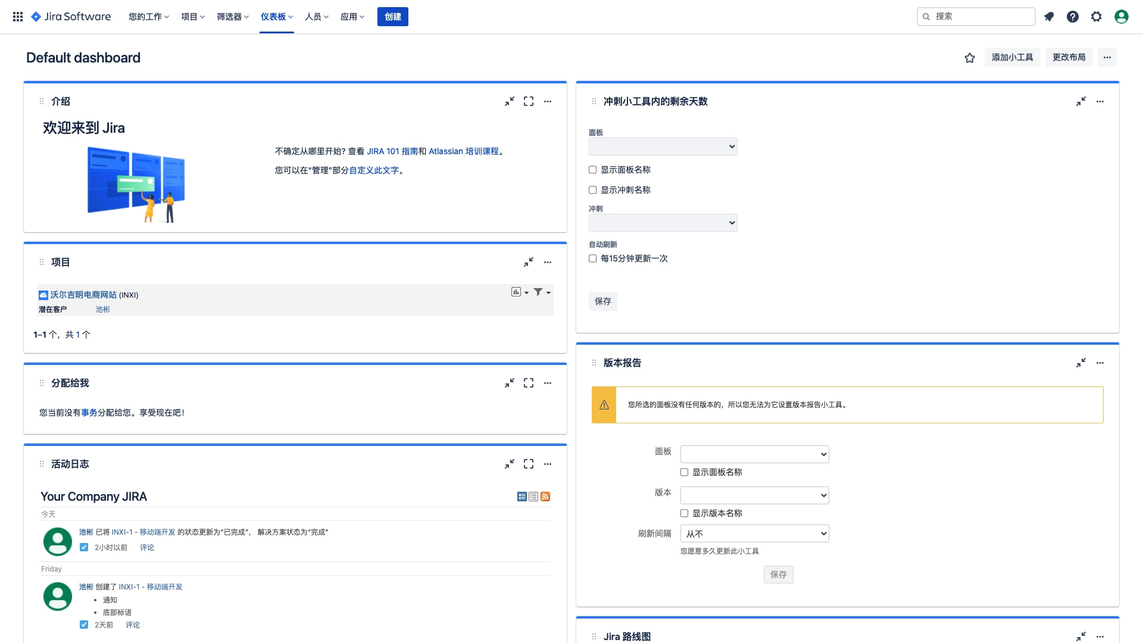Click the 创建 button
This screenshot has height=643, width=1143.
tap(393, 17)
